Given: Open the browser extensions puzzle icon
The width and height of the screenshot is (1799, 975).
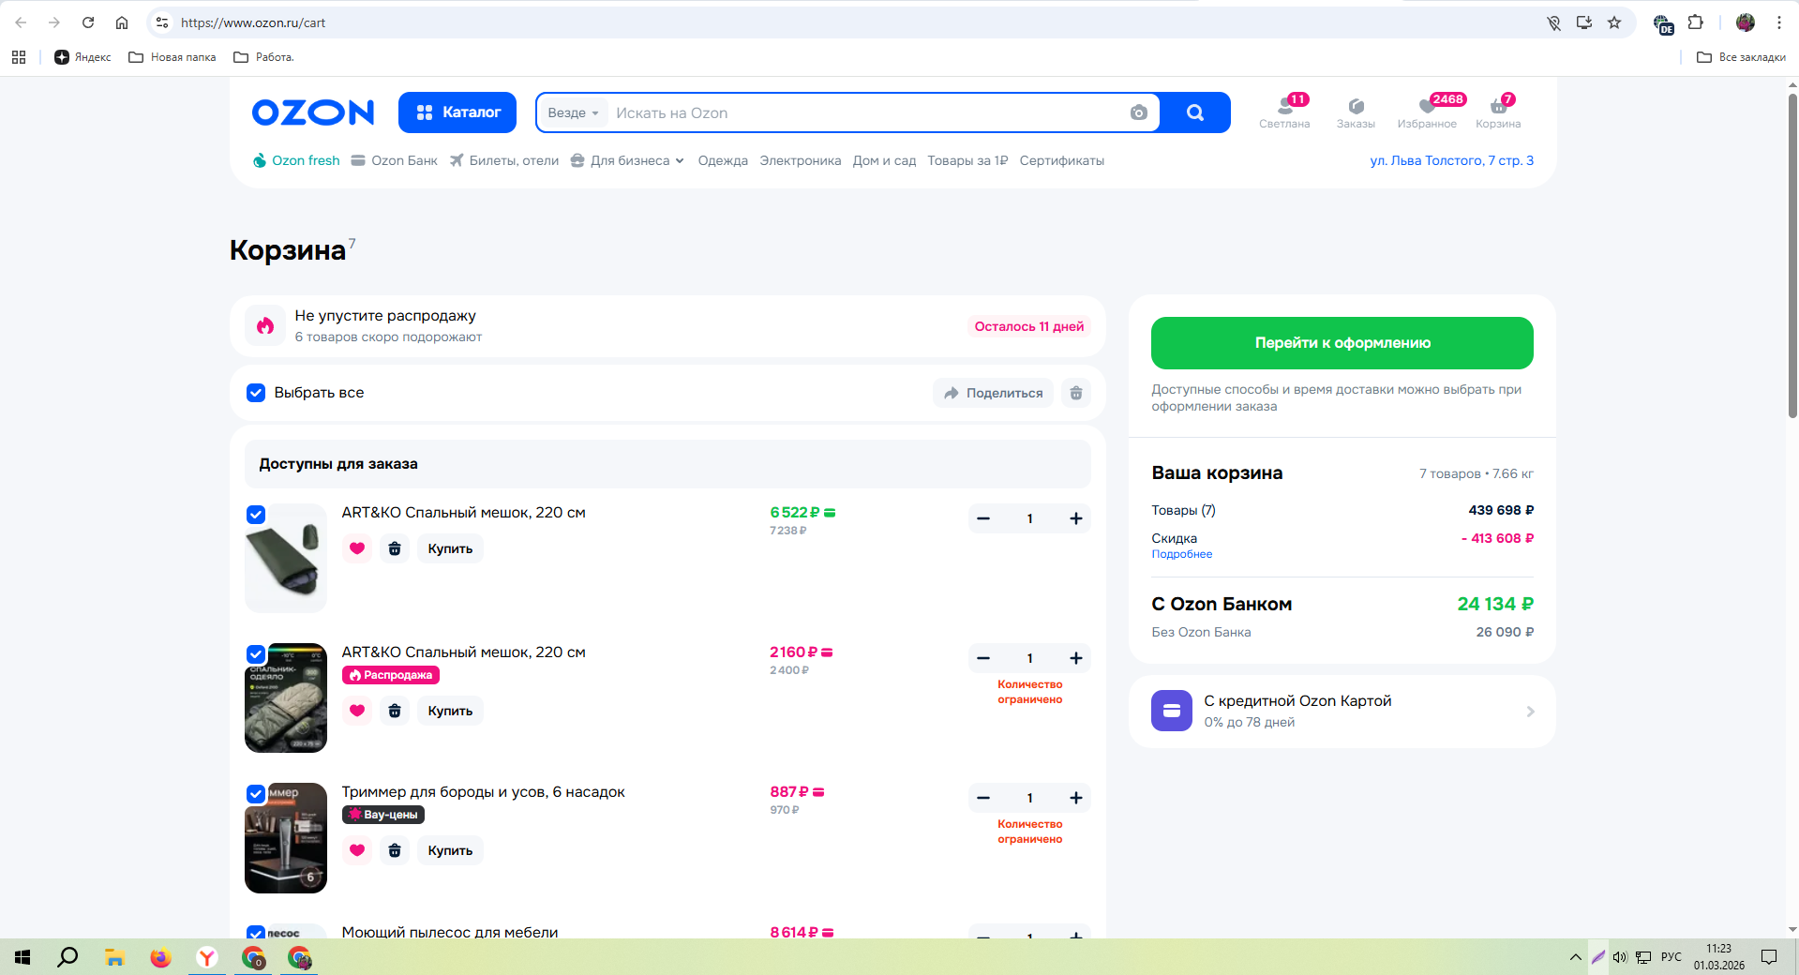Looking at the screenshot, I should coord(1696,22).
